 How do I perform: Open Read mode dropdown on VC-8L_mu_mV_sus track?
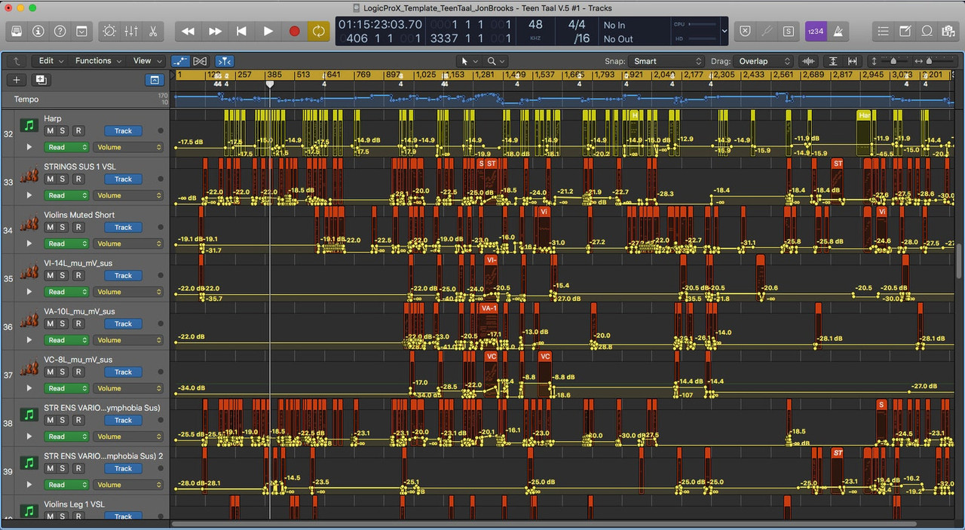coord(67,389)
